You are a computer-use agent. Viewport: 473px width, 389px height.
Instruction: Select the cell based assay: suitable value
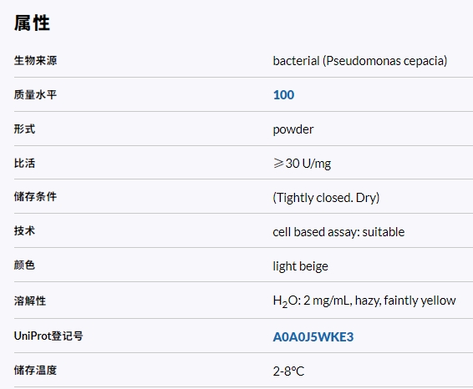(x=338, y=232)
